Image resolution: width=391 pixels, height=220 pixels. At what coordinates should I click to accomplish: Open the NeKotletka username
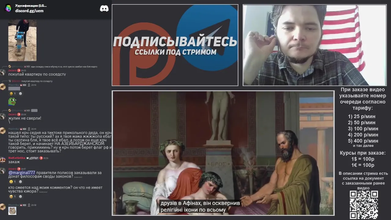[16, 158]
